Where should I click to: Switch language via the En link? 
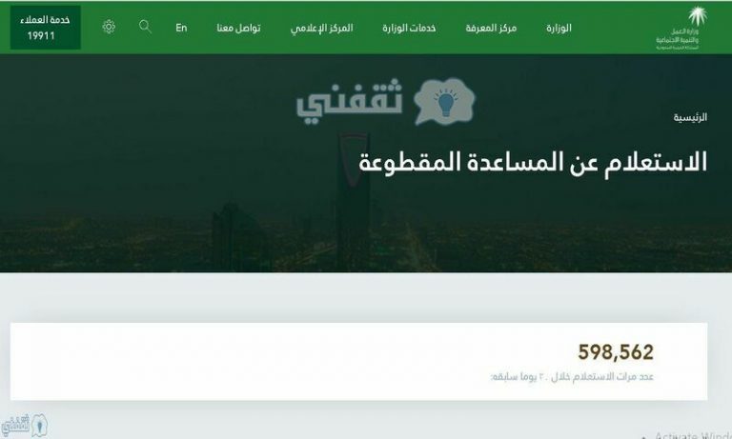[181, 28]
